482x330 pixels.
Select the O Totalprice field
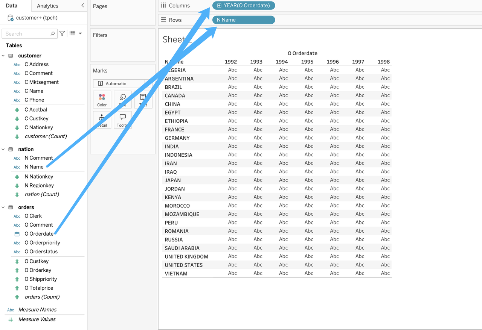click(39, 288)
